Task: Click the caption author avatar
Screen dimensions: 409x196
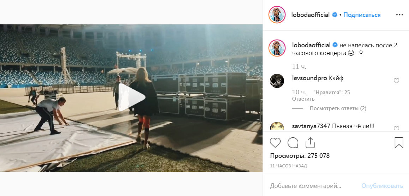Action: (277, 48)
